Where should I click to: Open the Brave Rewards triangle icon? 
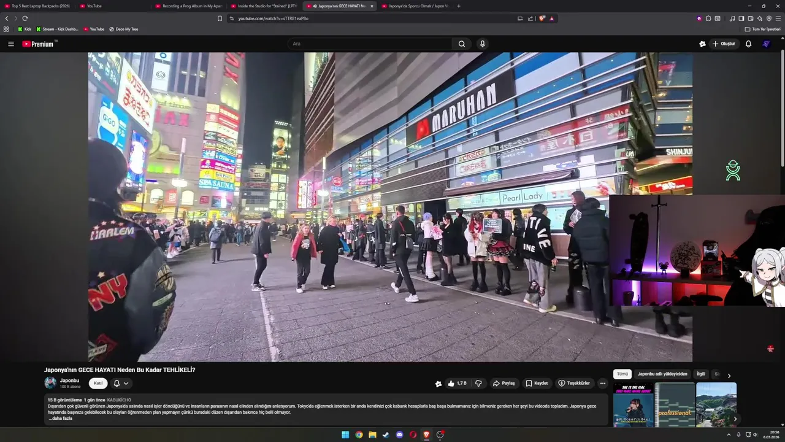tap(552, 18)
